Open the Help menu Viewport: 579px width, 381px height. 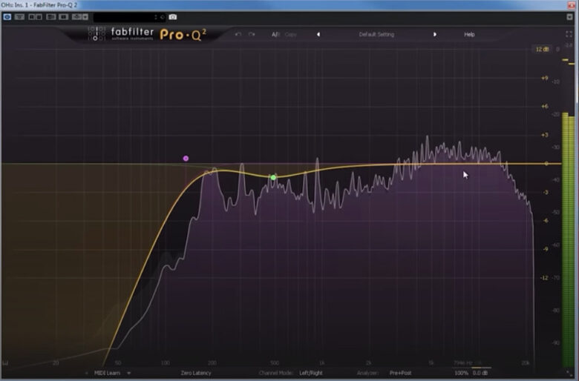pos(469,34)
